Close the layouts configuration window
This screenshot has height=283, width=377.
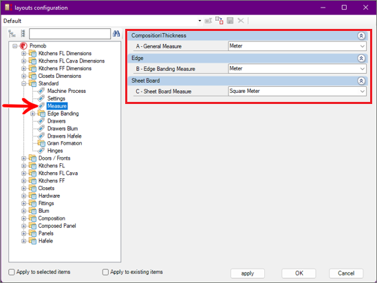pyautogui.click(x=365, y=8)
